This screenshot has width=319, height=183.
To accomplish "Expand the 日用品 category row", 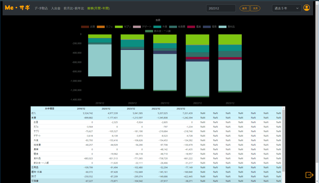I will click(35, 167).
